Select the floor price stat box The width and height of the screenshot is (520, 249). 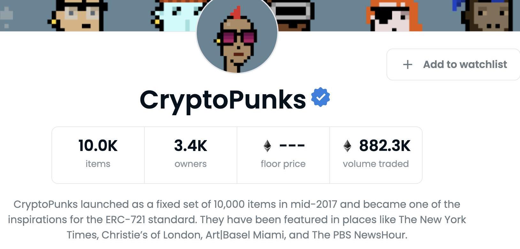283,155
